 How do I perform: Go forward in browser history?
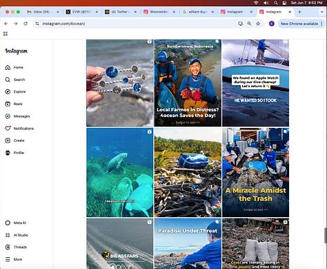point(16,24)
